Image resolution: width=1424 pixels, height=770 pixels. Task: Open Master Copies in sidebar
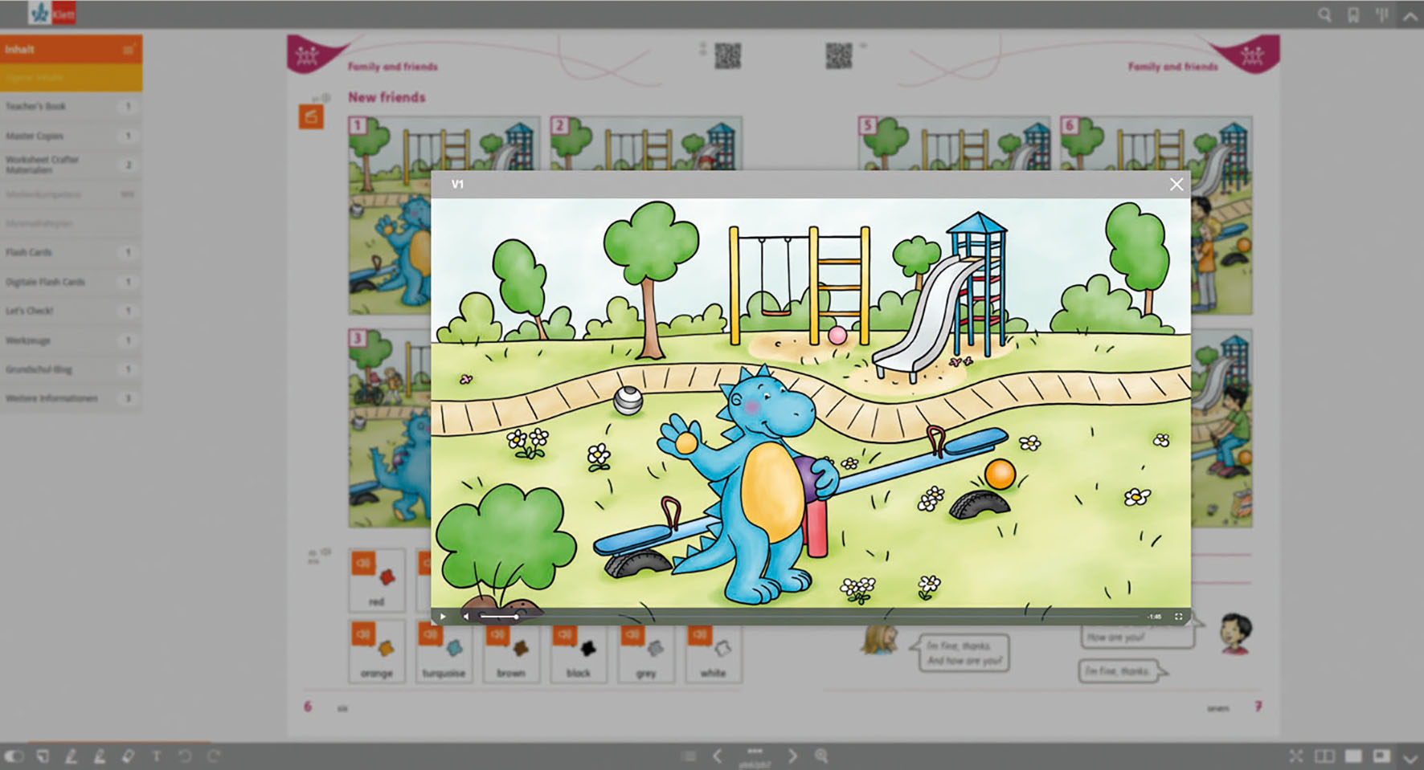(72, 136)
